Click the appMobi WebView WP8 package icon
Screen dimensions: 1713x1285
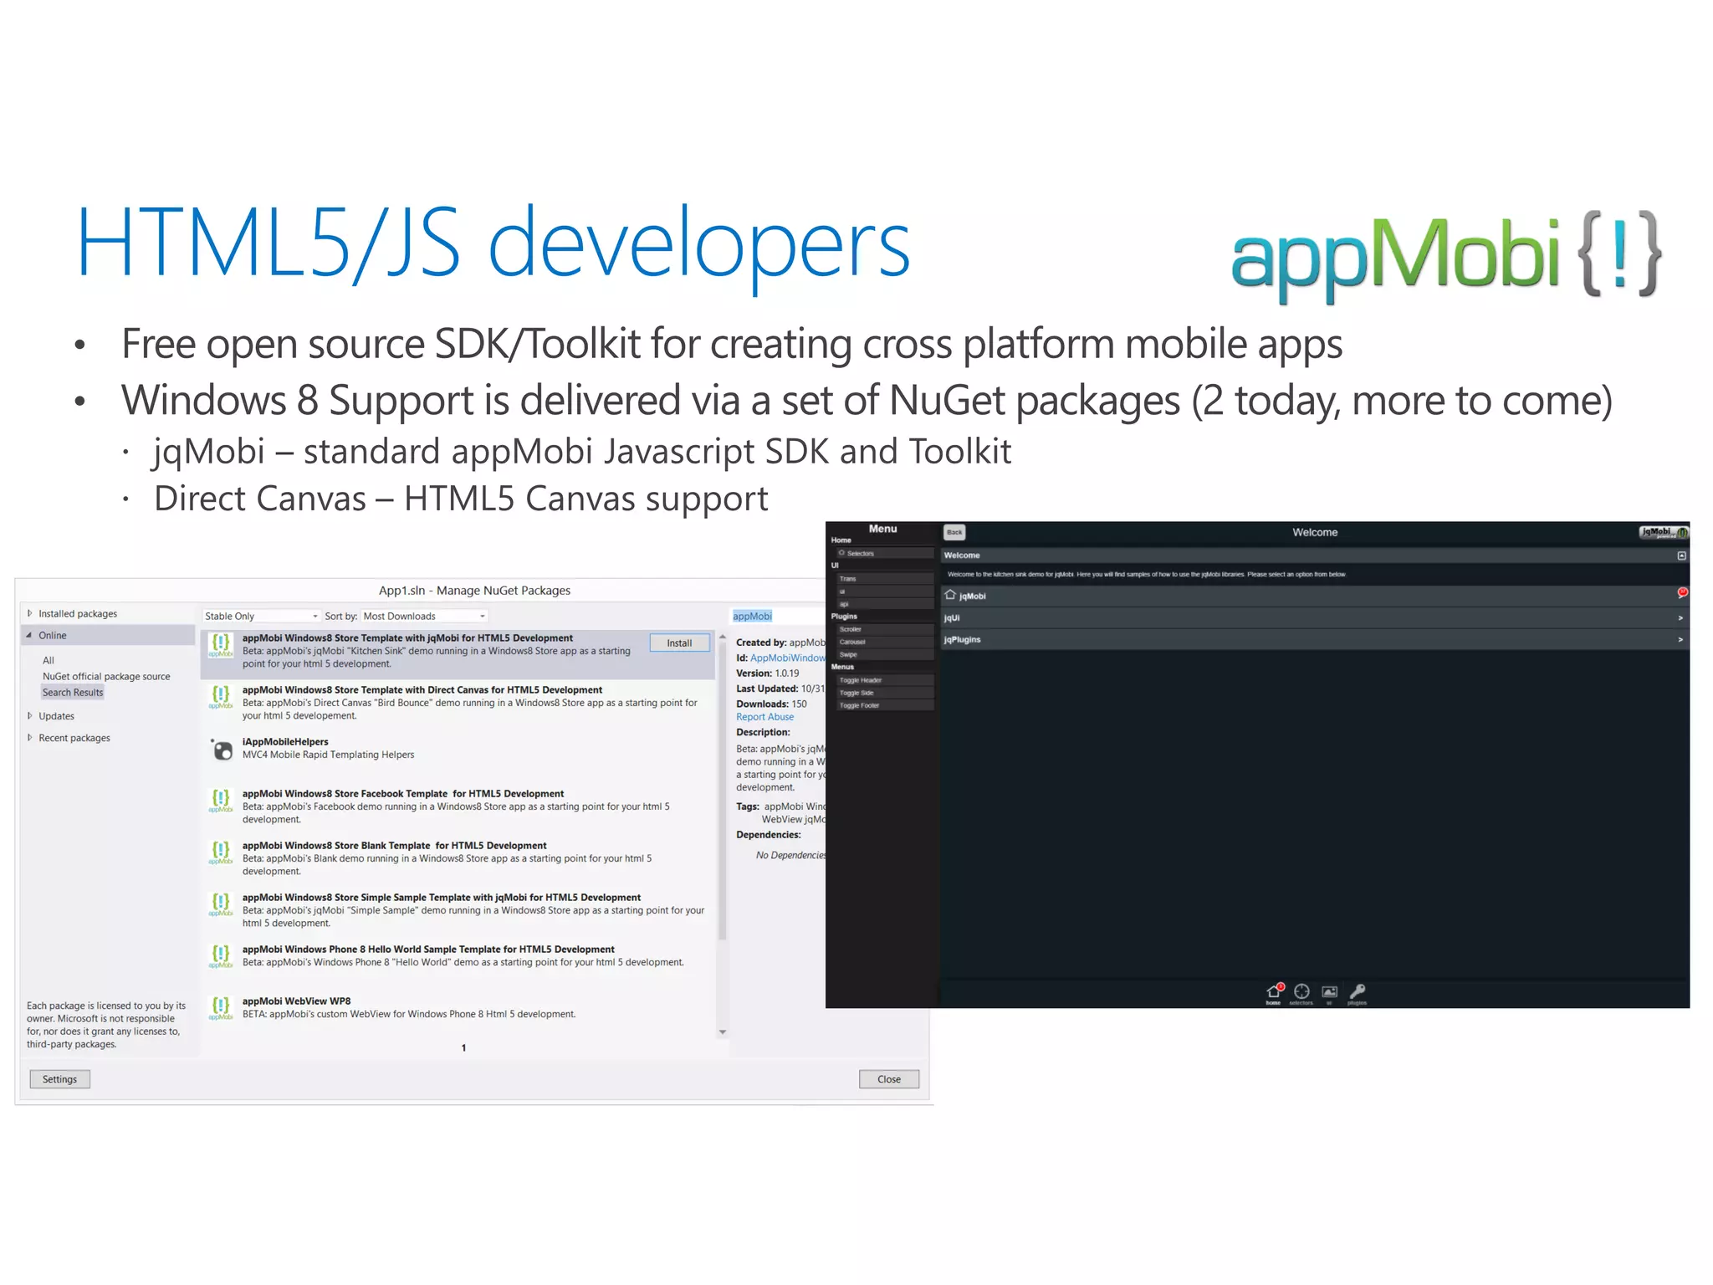(221, 1008)
